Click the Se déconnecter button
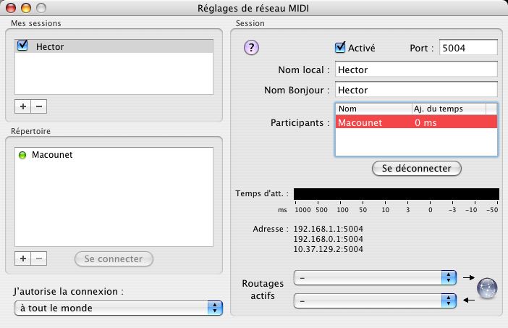This screenshot has width=508, height=328. (x=416, y=168)
